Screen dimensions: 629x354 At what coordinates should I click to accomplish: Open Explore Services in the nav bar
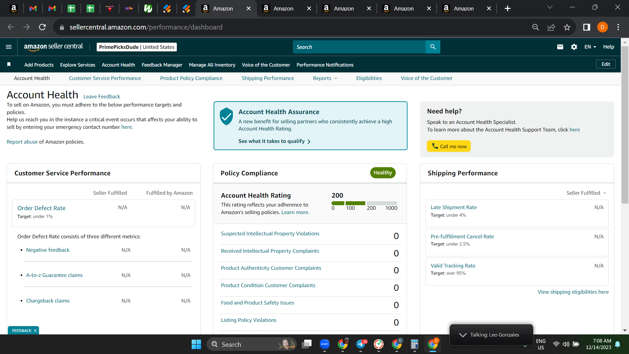tap(78, 65)
